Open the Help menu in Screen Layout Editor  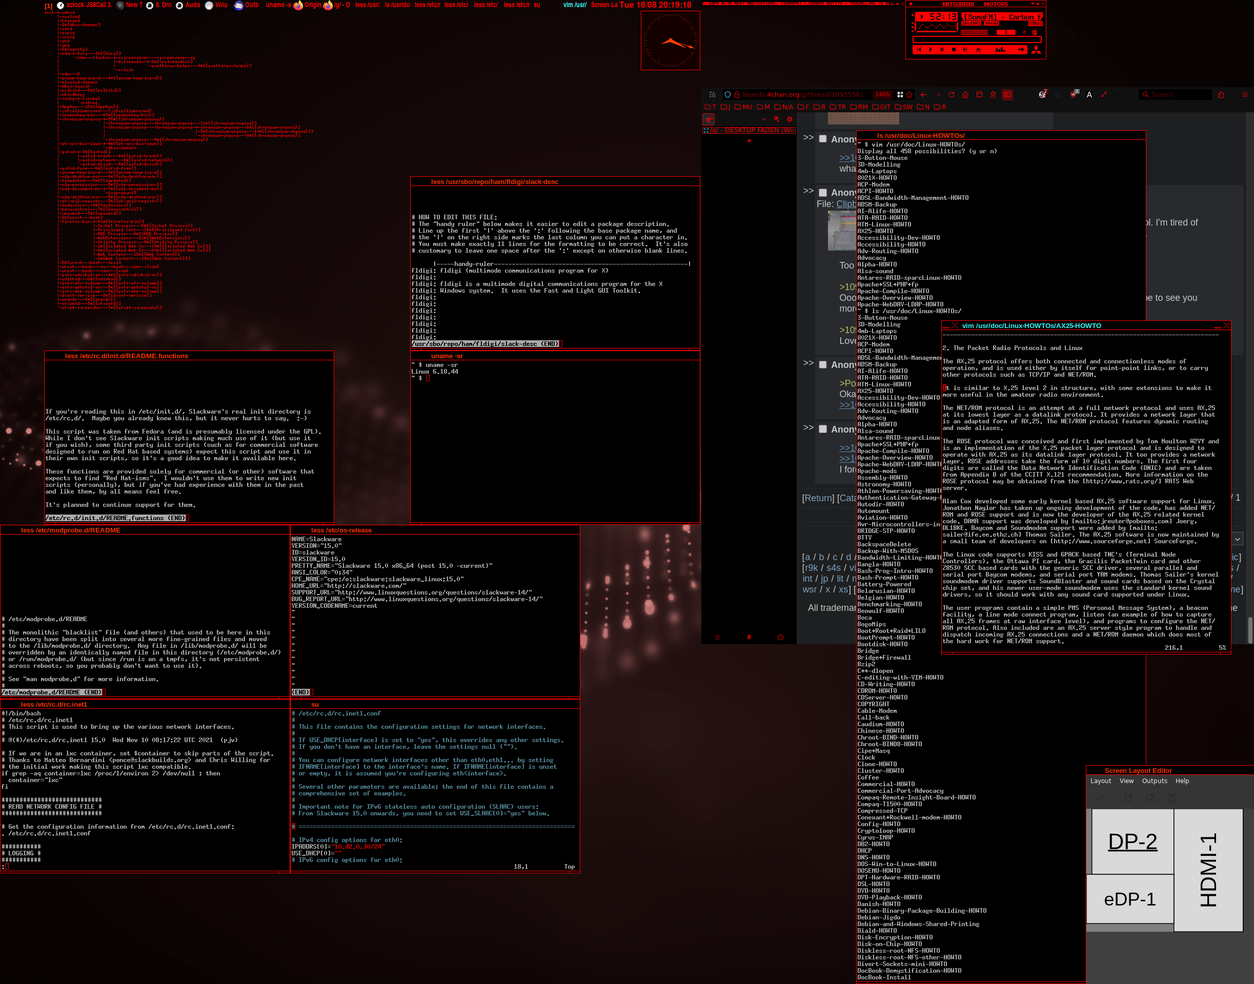[1183, 781]
